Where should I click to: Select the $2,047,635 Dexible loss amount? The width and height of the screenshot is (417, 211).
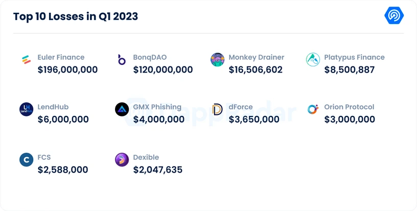[x=158, y=170]
